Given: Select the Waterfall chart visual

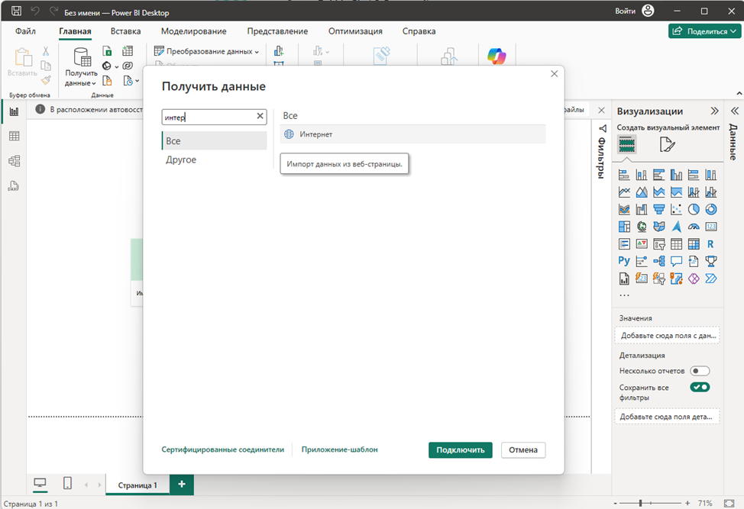Looking at the screenshot, I should [642, 209].
